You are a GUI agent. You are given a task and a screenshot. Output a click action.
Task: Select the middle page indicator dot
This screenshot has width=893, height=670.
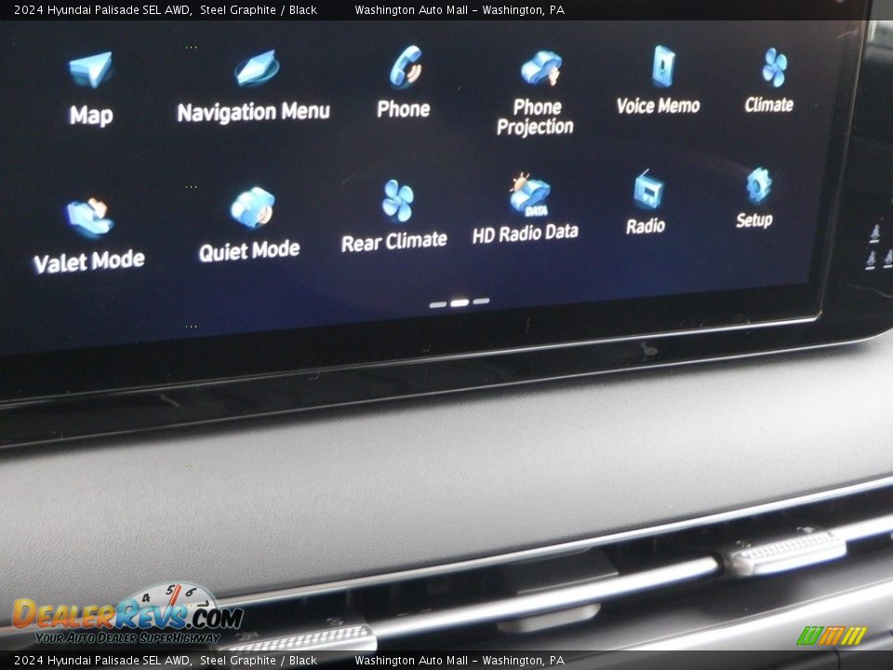pos(460,303)
